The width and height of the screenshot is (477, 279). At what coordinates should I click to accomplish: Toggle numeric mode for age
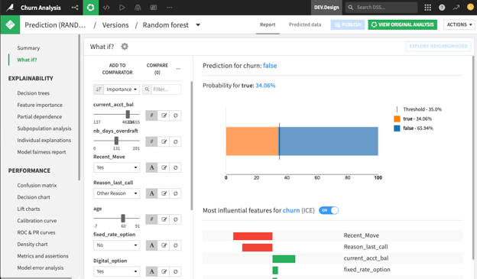pyautogui.click(x=151, y=219)
